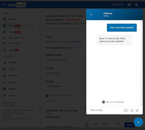The width and height of the screenshot is (145, 130).
Task: Click the chat scrollbar down arrow
Action: point(141,105)
